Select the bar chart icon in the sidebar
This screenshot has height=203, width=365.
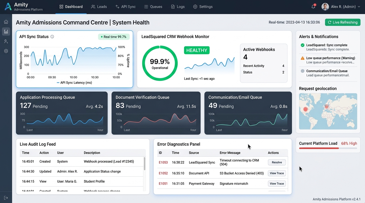coord(6,31)
